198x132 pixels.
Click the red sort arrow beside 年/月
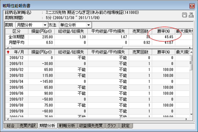tap(8, 52)
